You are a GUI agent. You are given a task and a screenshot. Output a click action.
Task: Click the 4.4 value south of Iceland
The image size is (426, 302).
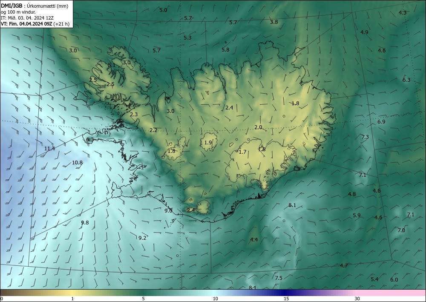254,239
